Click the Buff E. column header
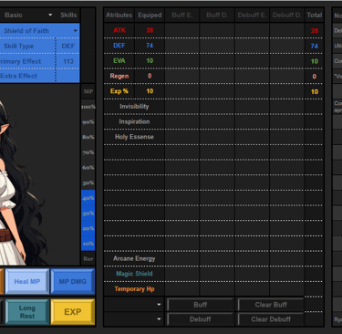Image resolution: width=342 pixels, height=334 pixels. pyautogui.click(x=182, y=15)
